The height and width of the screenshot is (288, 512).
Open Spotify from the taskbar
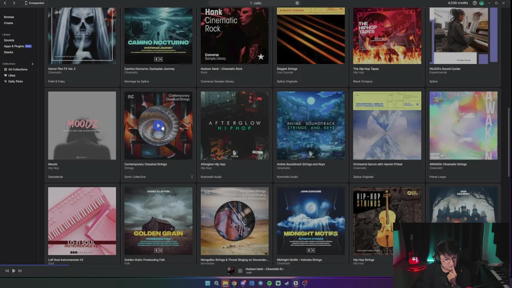click(x=269, y=283)
